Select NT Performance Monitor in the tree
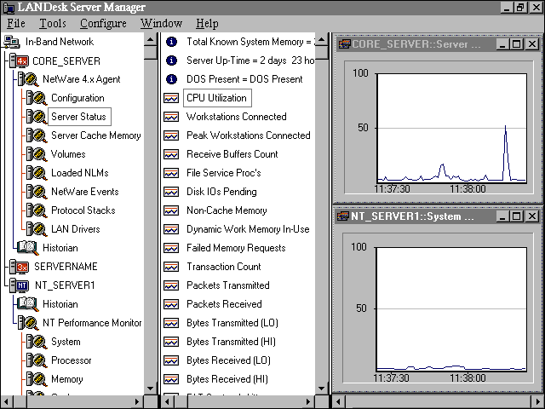The width and height of the screenshot is (545, 409). pos(92,323)
